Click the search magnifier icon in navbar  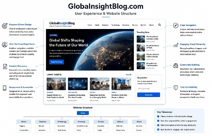(160, 25)
